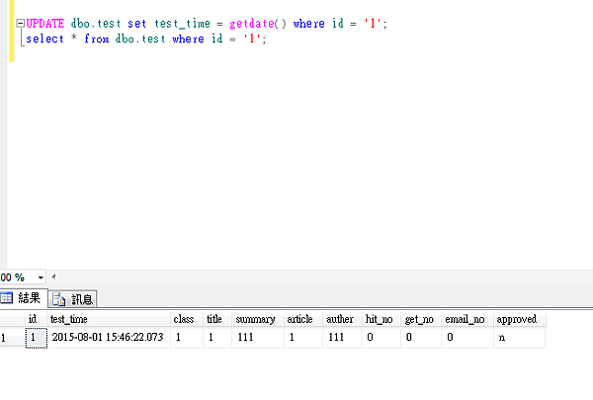Viewport: 593px width, 400px height.
Task: Click the messages page icon on 訊息 tab
Action: (58, 299)
